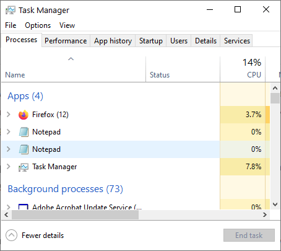Click the Adobe Acrobat Update Service icon
Viewport: 281px width, 251px height.
[x=24, y=207]
